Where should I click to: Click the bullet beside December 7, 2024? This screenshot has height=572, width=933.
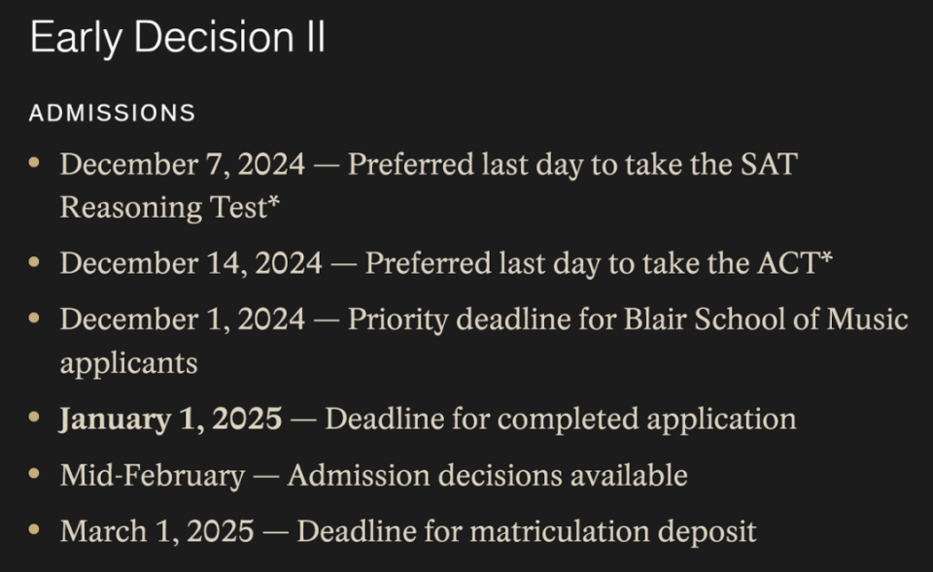35,163
